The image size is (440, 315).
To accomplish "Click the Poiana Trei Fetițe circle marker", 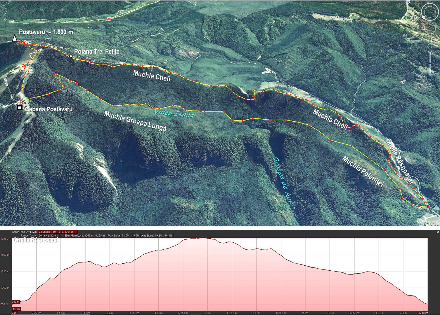I will 71,56.
